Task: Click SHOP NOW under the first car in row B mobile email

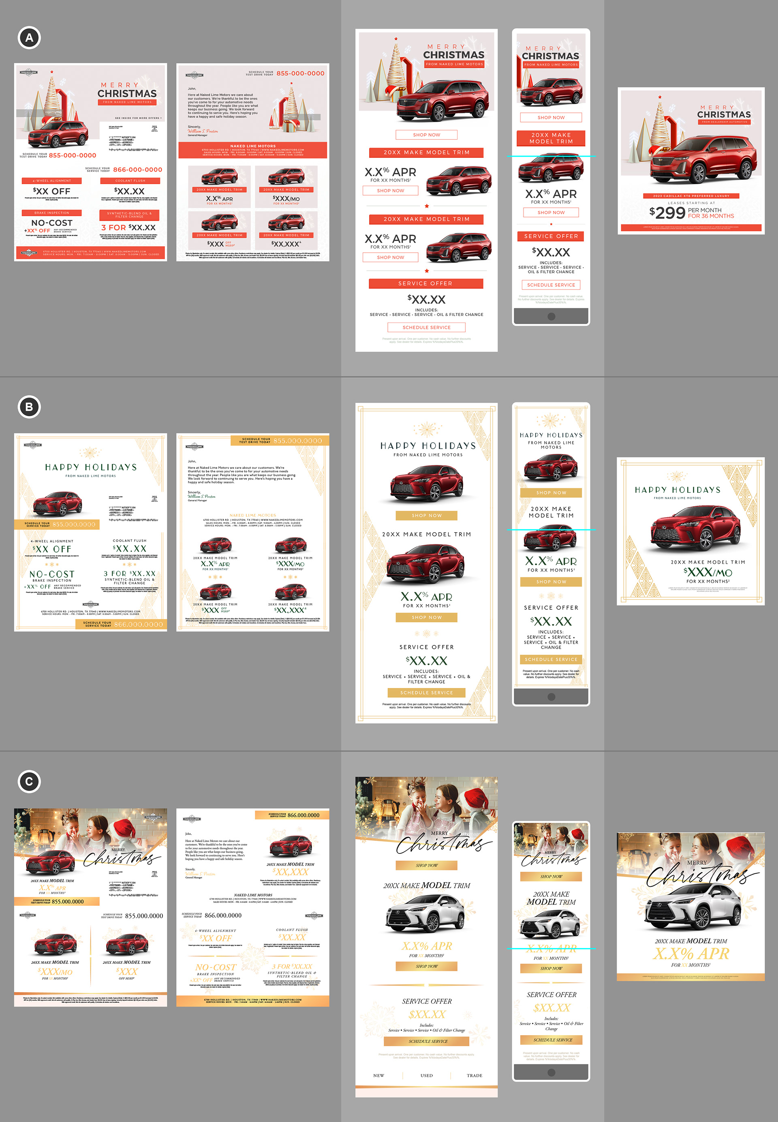Action: tap(551, 493)
